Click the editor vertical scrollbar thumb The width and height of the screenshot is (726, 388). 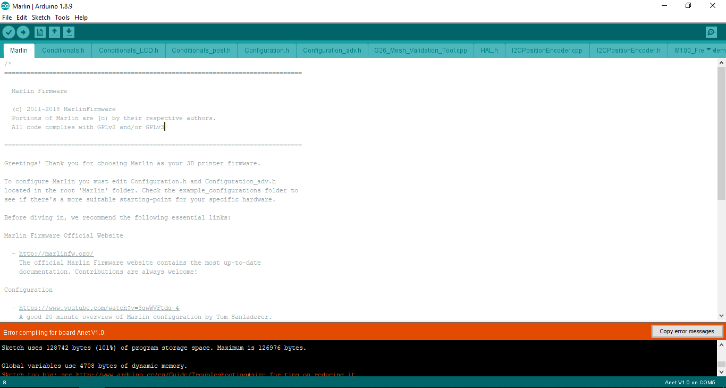(x=721, y=133)
